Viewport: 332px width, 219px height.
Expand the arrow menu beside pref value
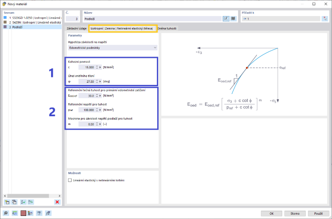[100, 110]
